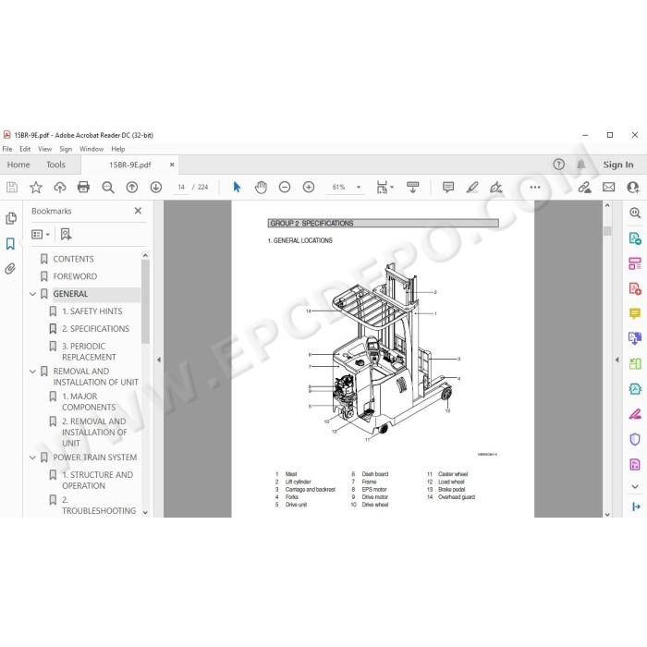Image resolution: width=647 pixels, height=647 pixels.
Task: Show more tools chevron in right pane
Action: click(635, 487)
